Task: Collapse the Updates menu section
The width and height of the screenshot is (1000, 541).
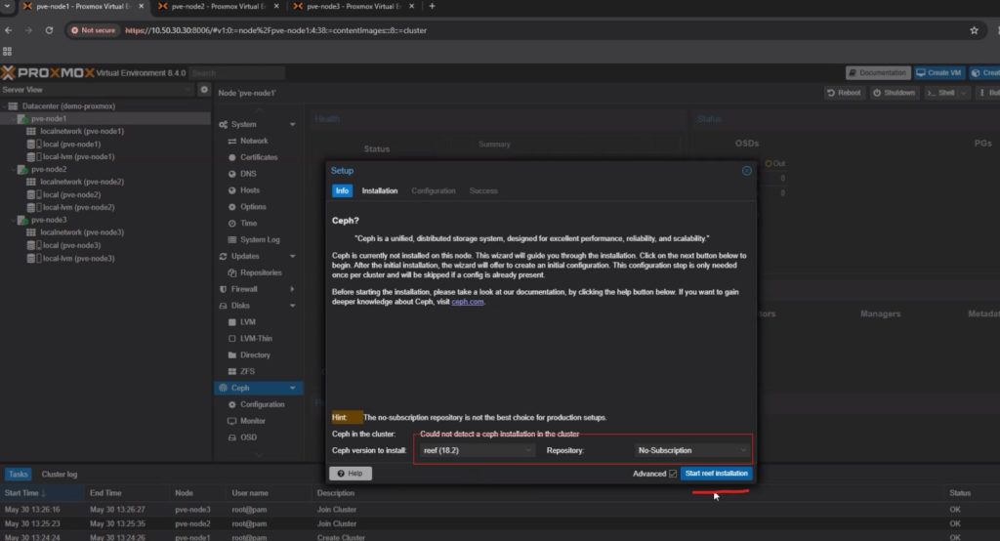Action: pyautogui.click(x=293, y=257)
